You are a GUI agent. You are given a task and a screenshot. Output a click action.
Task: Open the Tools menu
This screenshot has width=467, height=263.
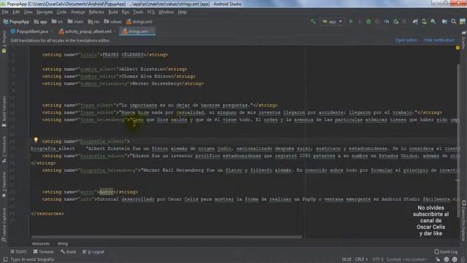point(138,12)
